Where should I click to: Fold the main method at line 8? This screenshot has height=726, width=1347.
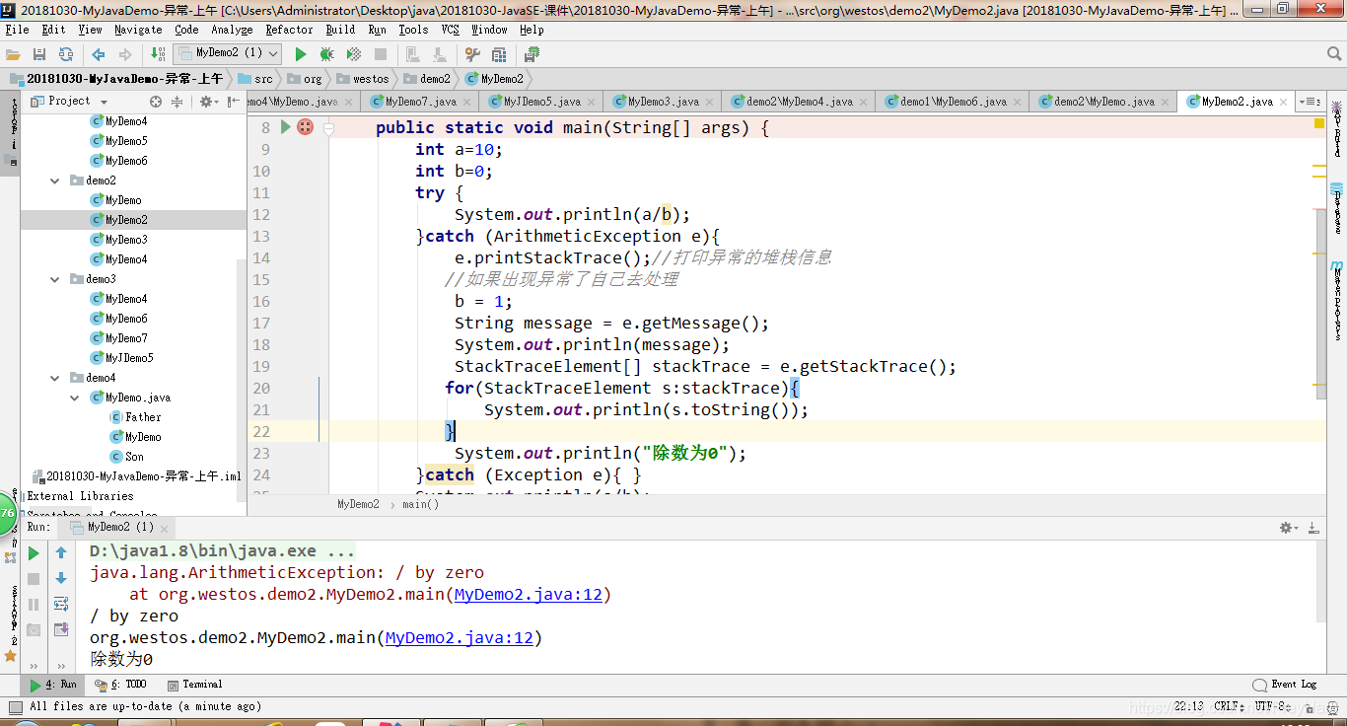click(x=329, y=127)
